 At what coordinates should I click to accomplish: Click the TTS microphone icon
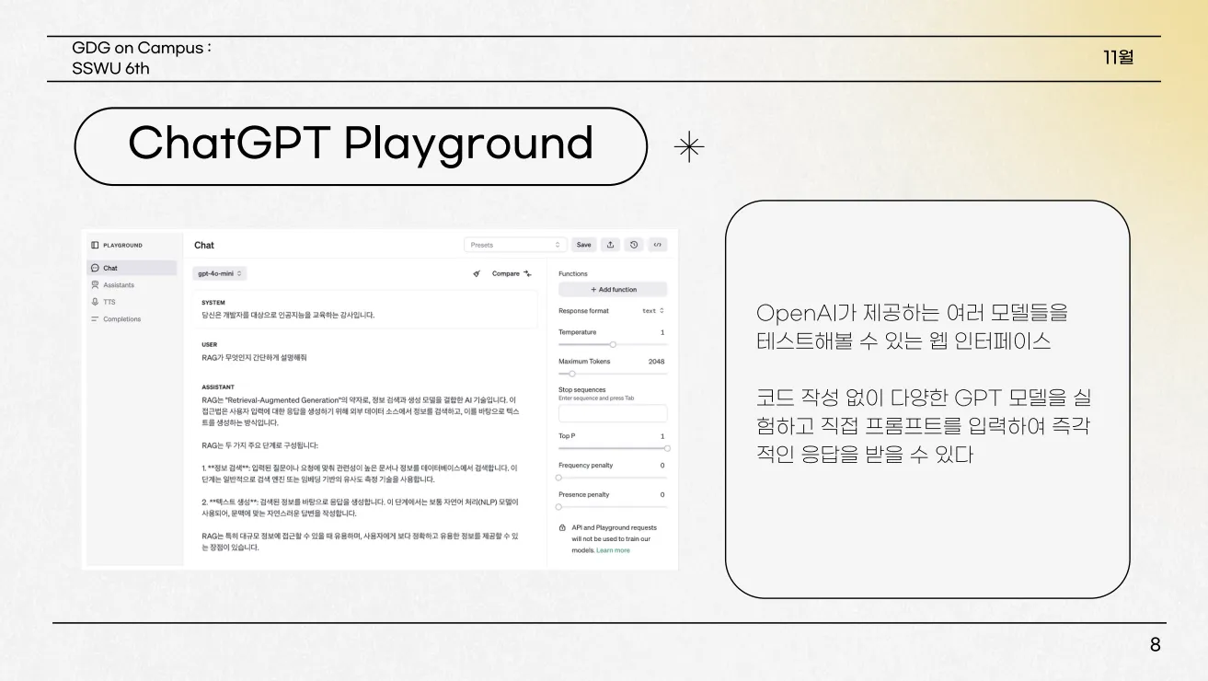(x=95, y=302)
